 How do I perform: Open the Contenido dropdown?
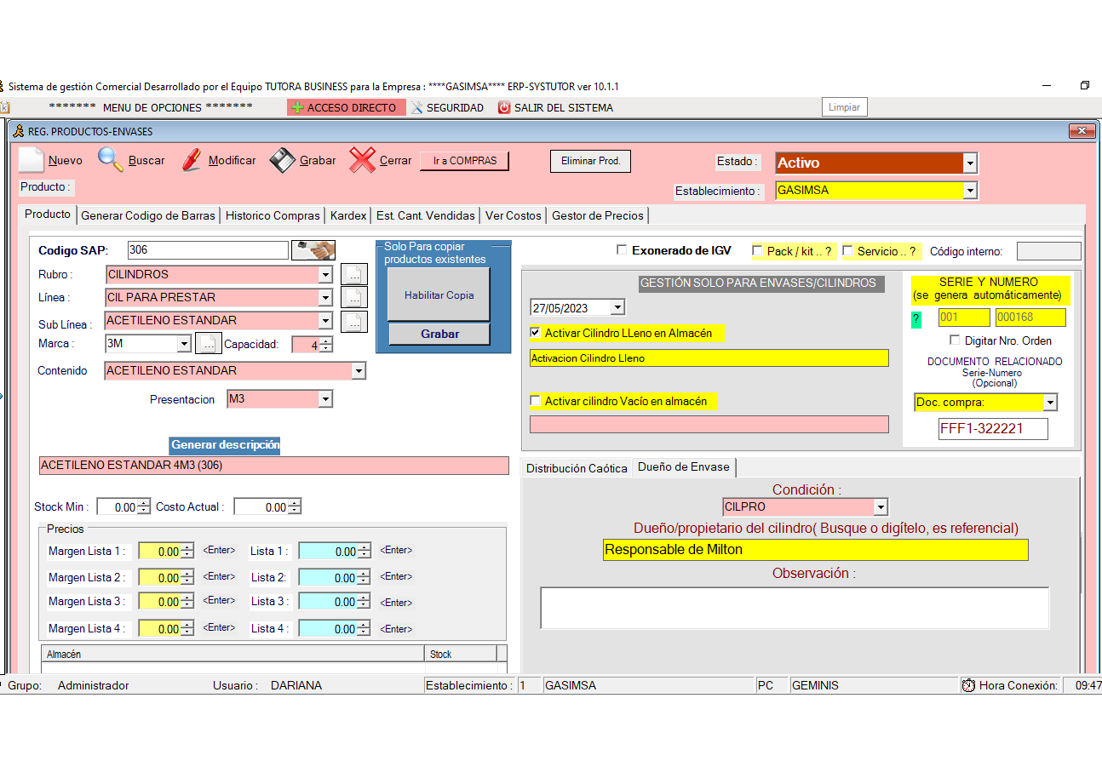359,371
